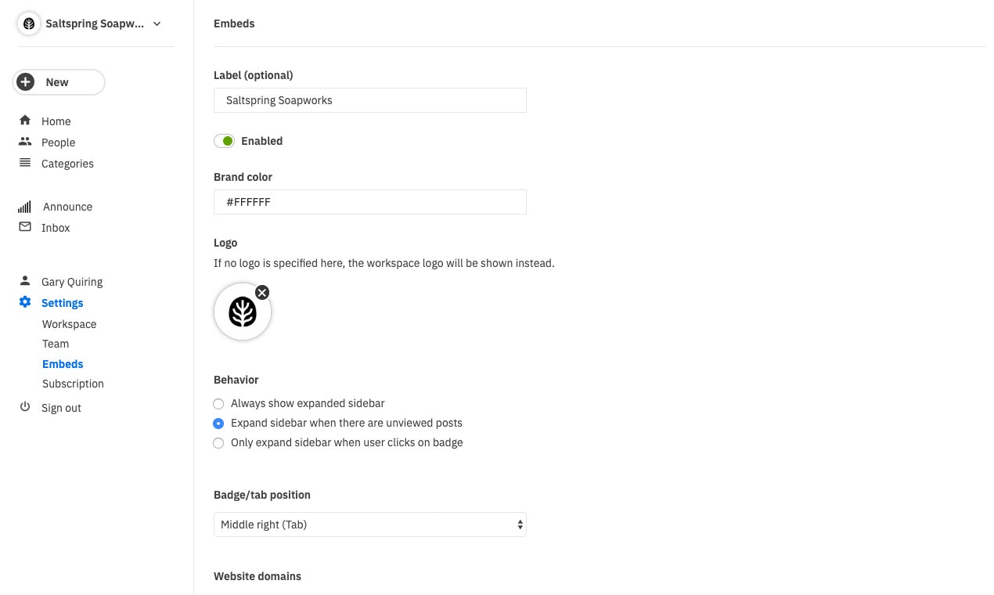
Task: Click the Home house icon
Action: (x=25, y=121)
